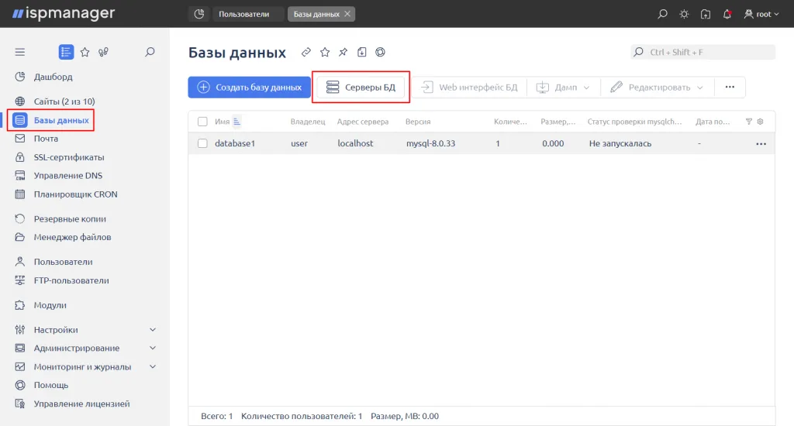Sort by Версия column header

click(x=418, y=122)
